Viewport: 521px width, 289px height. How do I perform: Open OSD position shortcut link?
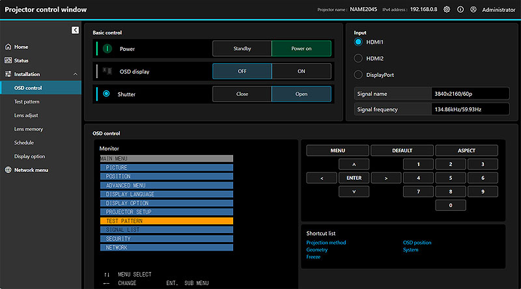417,243
